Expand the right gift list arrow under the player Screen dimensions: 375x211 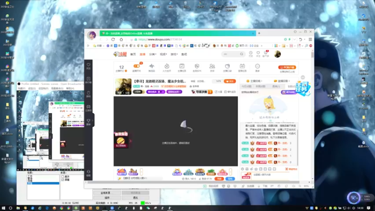click(x=230, y=172)
